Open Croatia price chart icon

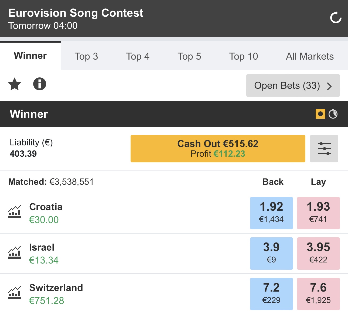(15, 212)
